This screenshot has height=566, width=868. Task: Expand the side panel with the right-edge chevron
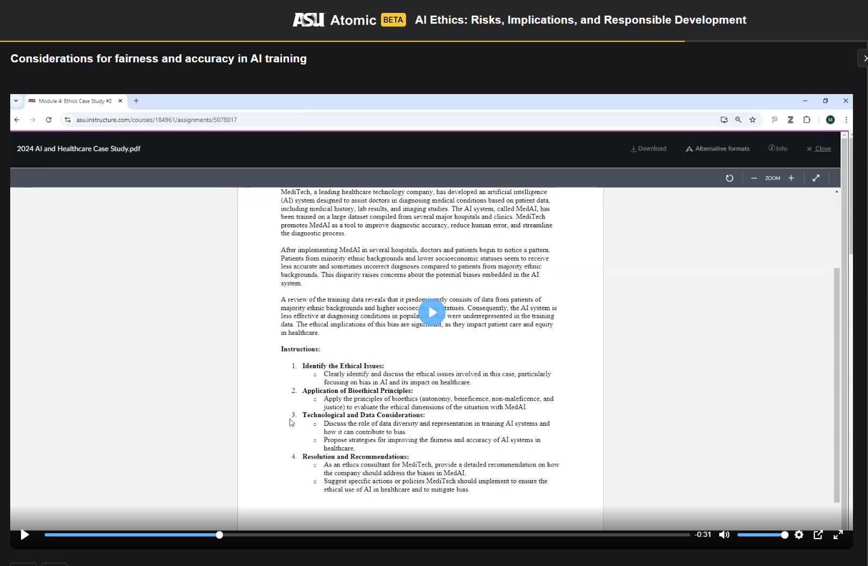tap(864, 58)
